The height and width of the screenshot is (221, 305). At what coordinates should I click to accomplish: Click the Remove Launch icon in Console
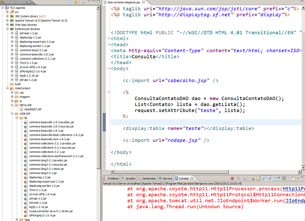[238, 179]
